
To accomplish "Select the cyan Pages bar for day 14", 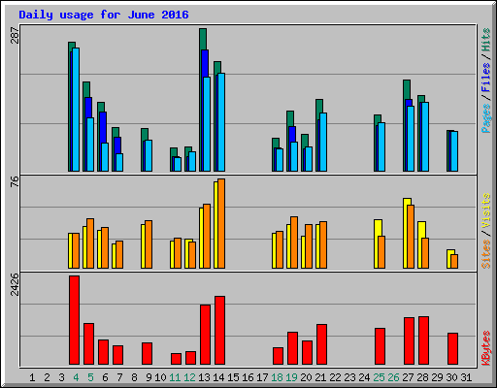I will [x=221, y=122].
